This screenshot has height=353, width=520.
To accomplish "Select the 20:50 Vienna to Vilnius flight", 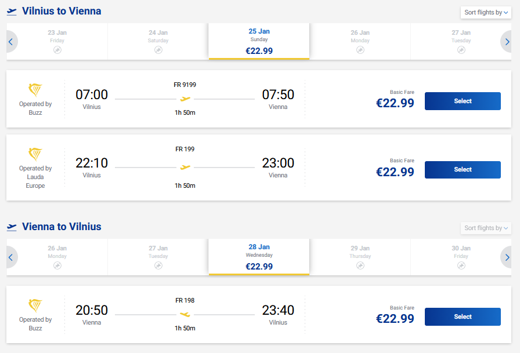I will pos(463,316).
